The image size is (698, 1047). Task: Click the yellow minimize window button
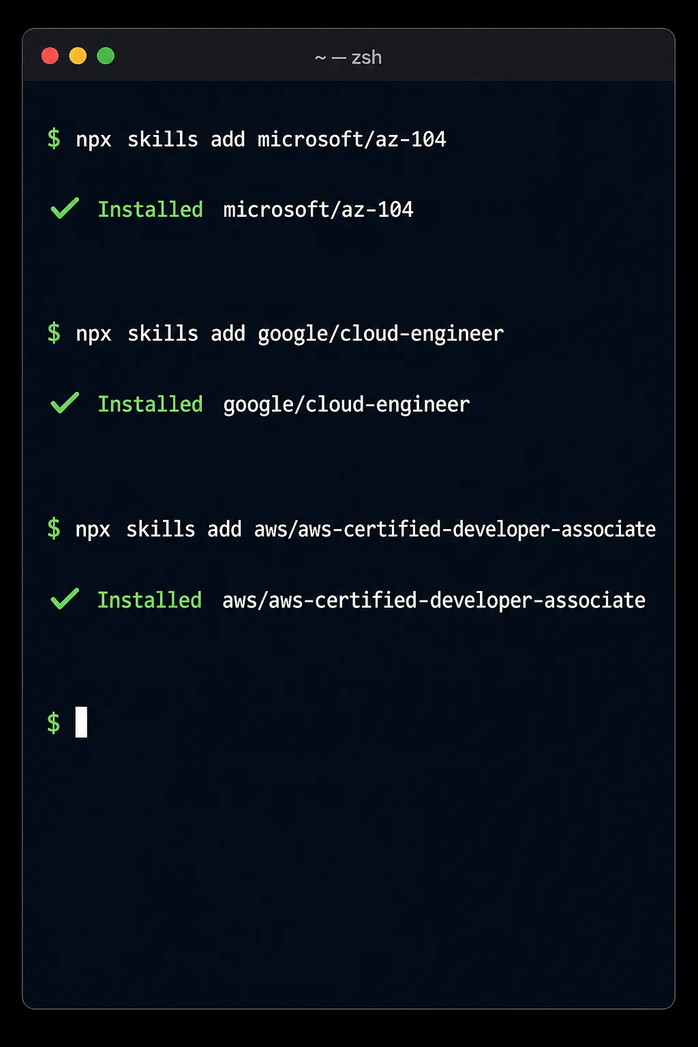[78, 56]
